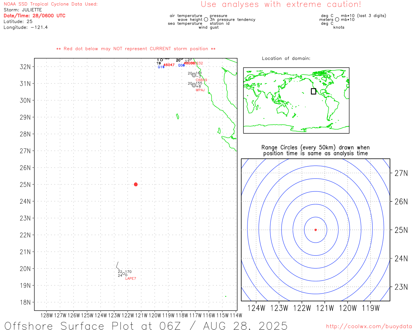Click the 'Location of domain:' label

[286, 58]
